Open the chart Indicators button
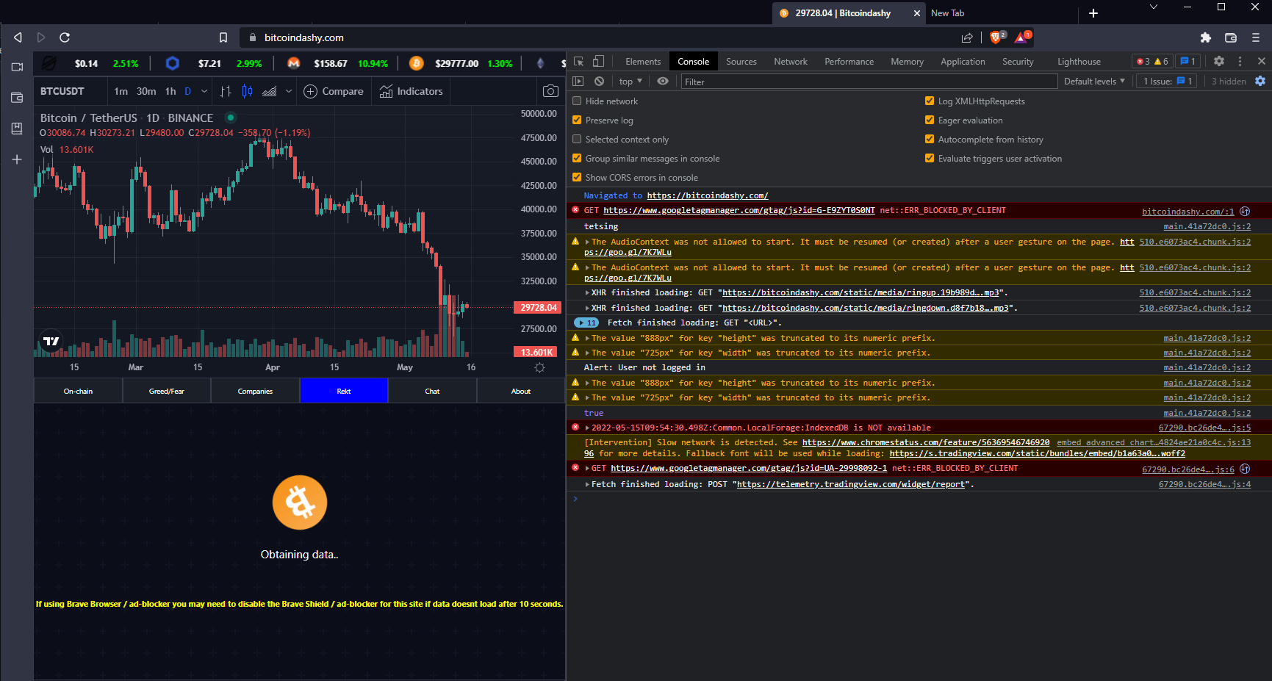This screenshot has width=1272, height=681. (412, 91)
